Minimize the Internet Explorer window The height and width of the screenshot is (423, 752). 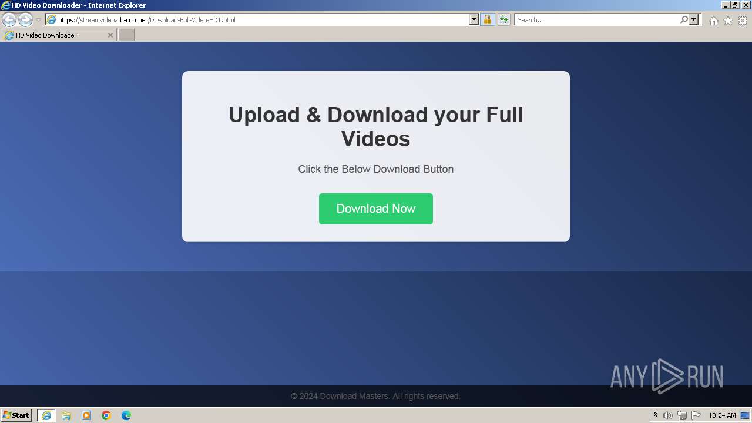click(726, 5)
